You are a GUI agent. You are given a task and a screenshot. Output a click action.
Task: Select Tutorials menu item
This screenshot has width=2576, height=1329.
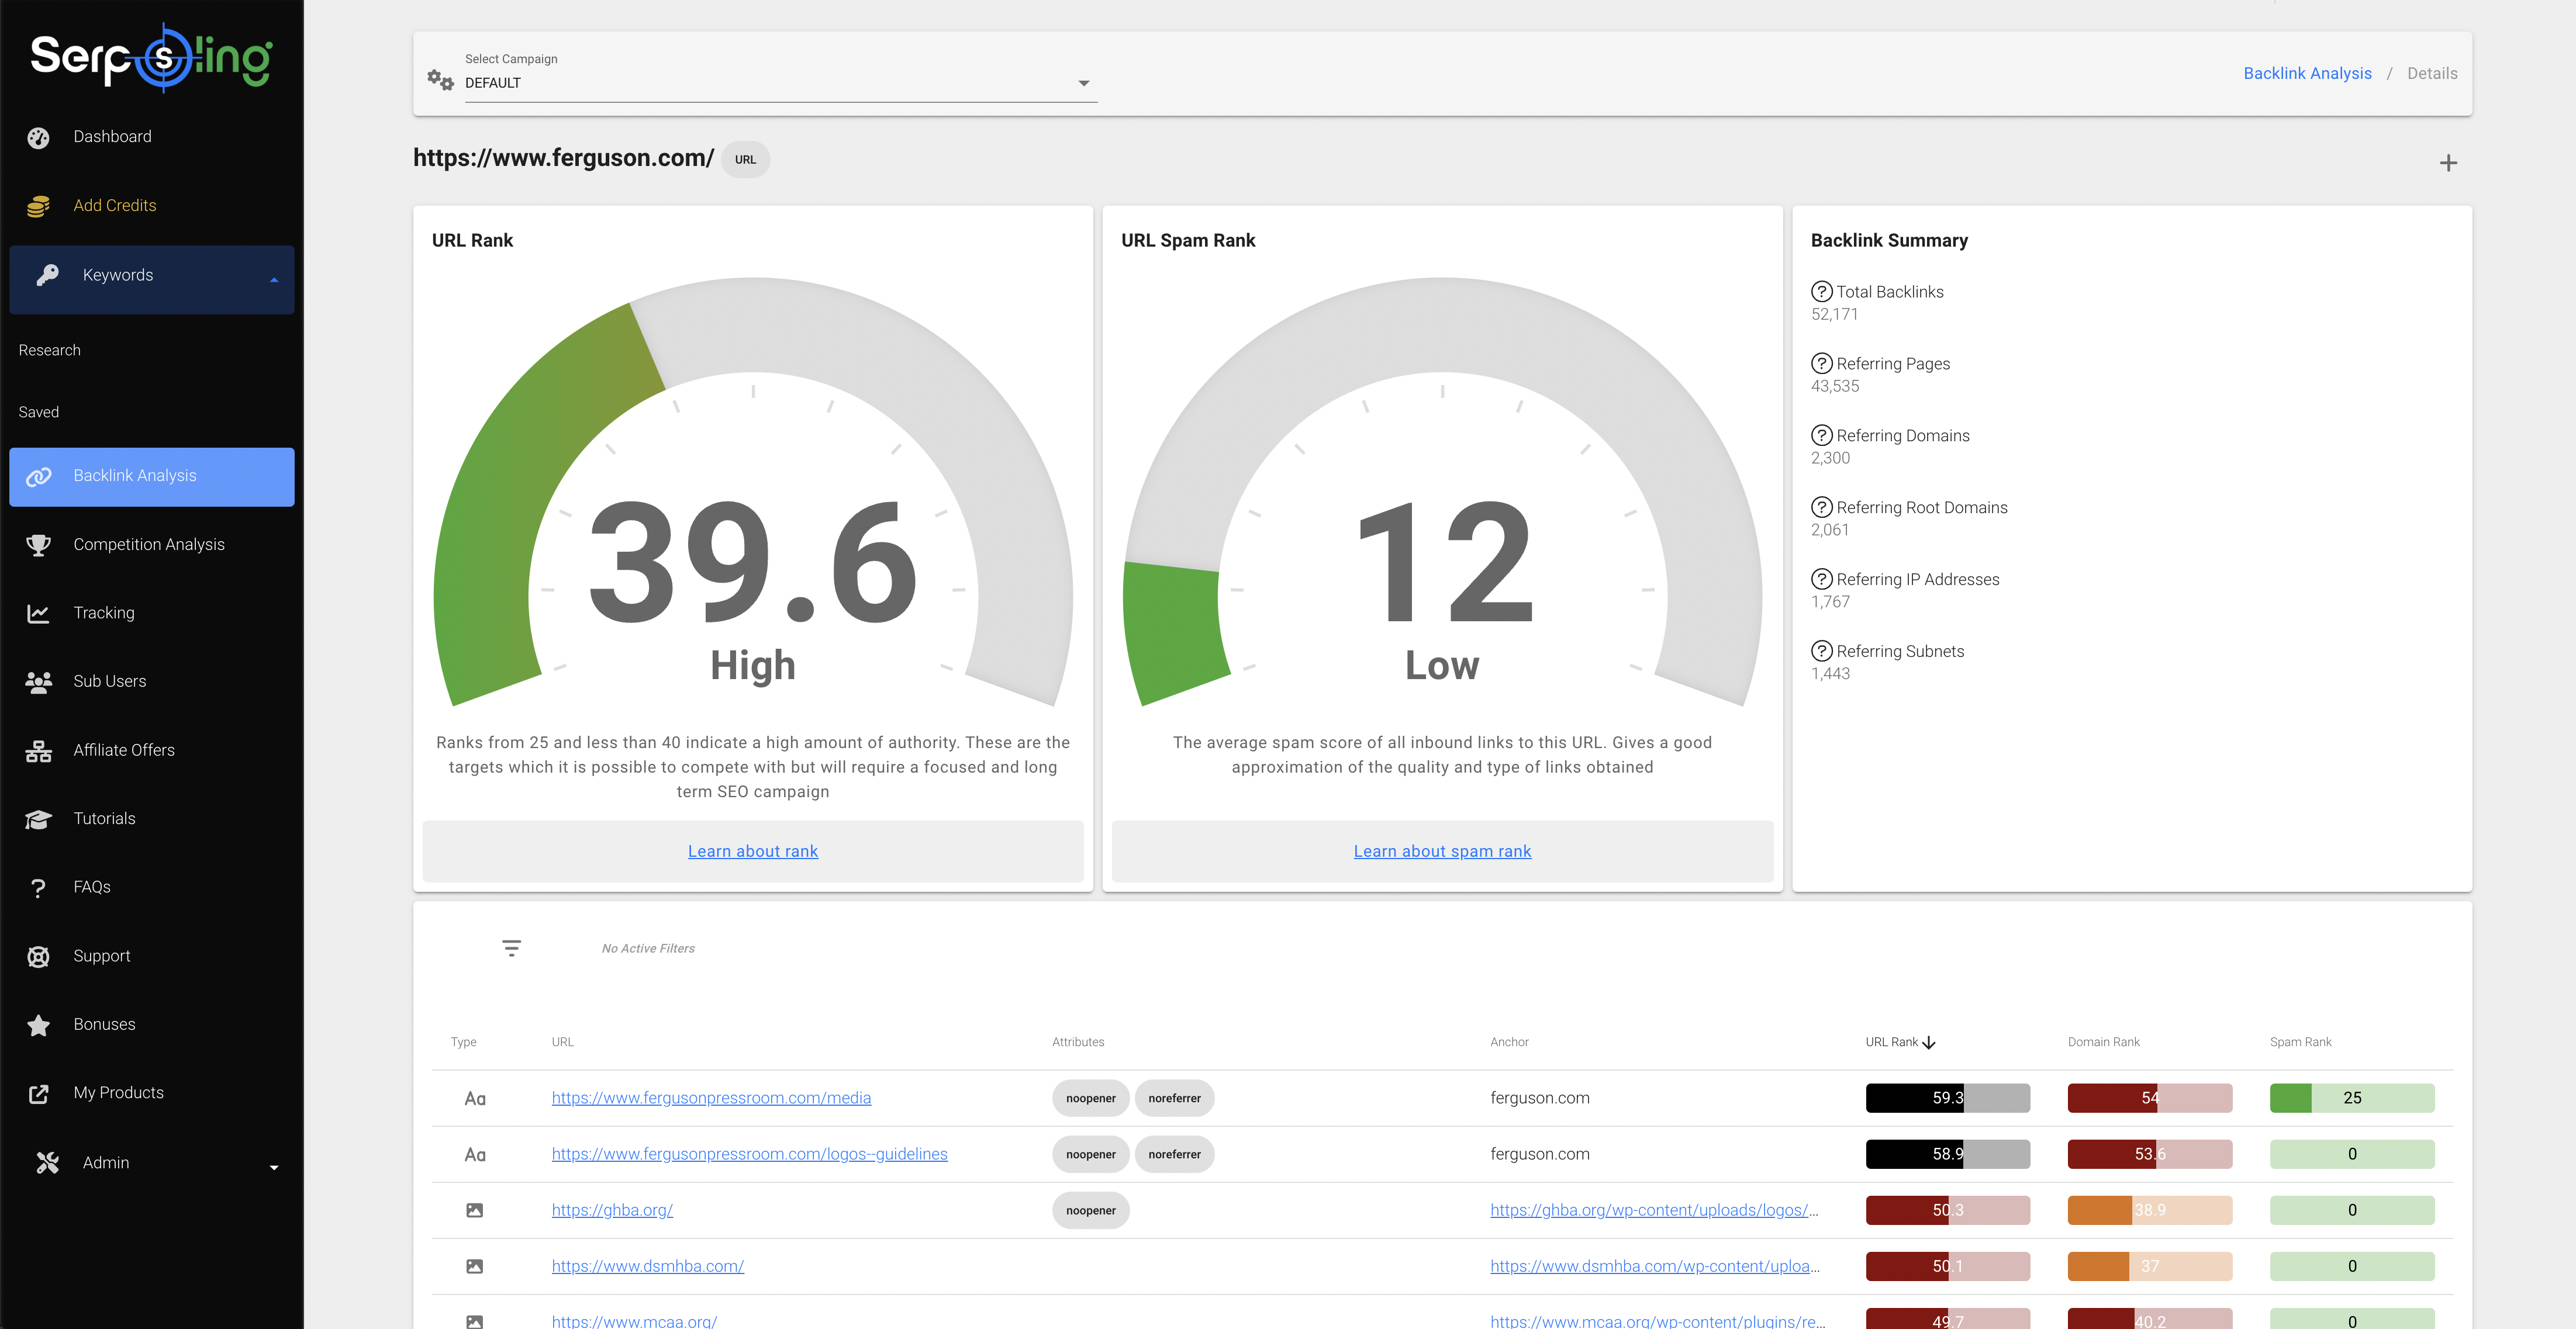(x=152, y=819)
